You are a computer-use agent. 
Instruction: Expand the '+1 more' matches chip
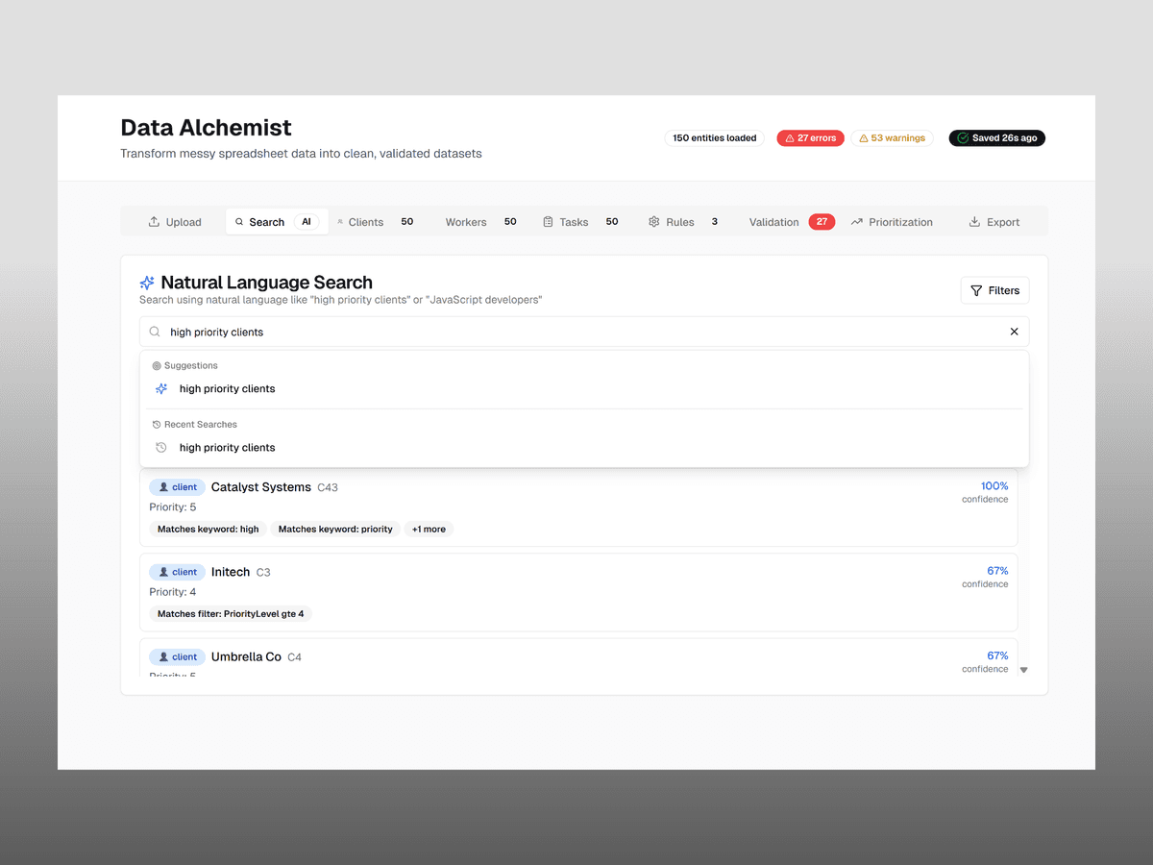[429, 530]
